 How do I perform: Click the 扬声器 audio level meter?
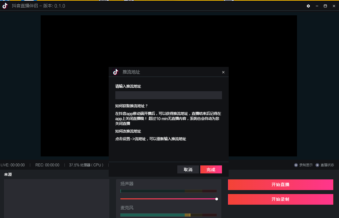(x=168, y=191)
